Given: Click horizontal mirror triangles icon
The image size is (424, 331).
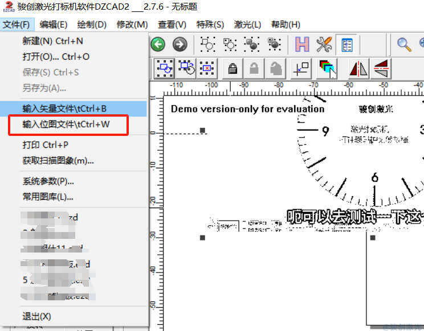Looking at the screenshot, I should 358,68.
